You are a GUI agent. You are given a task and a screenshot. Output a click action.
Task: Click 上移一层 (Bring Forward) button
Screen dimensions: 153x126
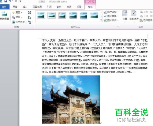pos(146,12)
